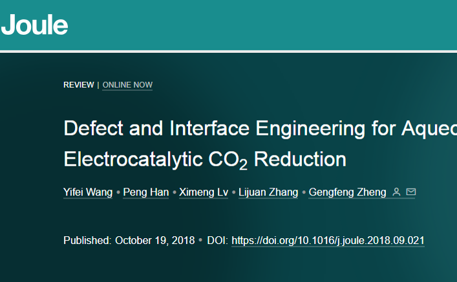Click the October 19, 2018 date

tap(154, 240)
